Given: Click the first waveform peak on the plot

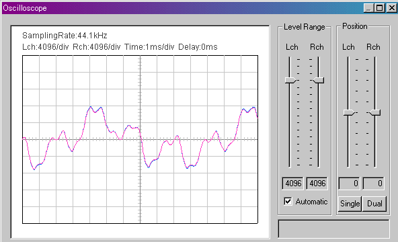Looking at the screenshot, I should pyautogui.click(x=91, y=107).
